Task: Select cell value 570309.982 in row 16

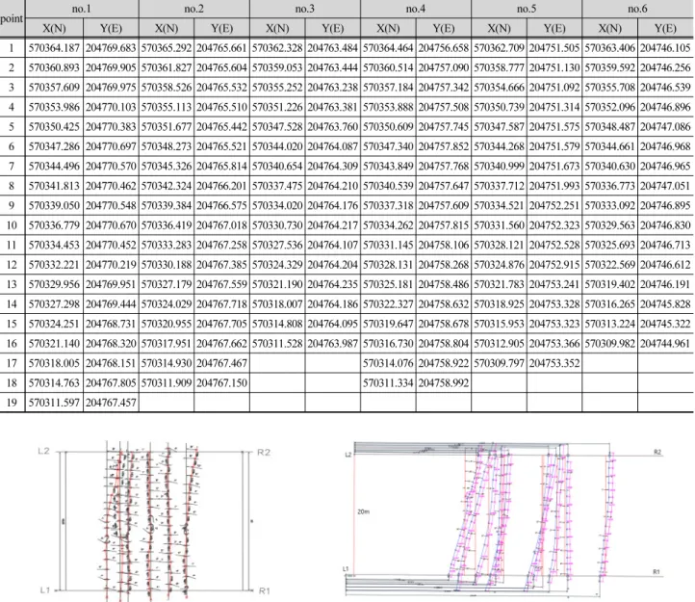Action: point(610,344)
